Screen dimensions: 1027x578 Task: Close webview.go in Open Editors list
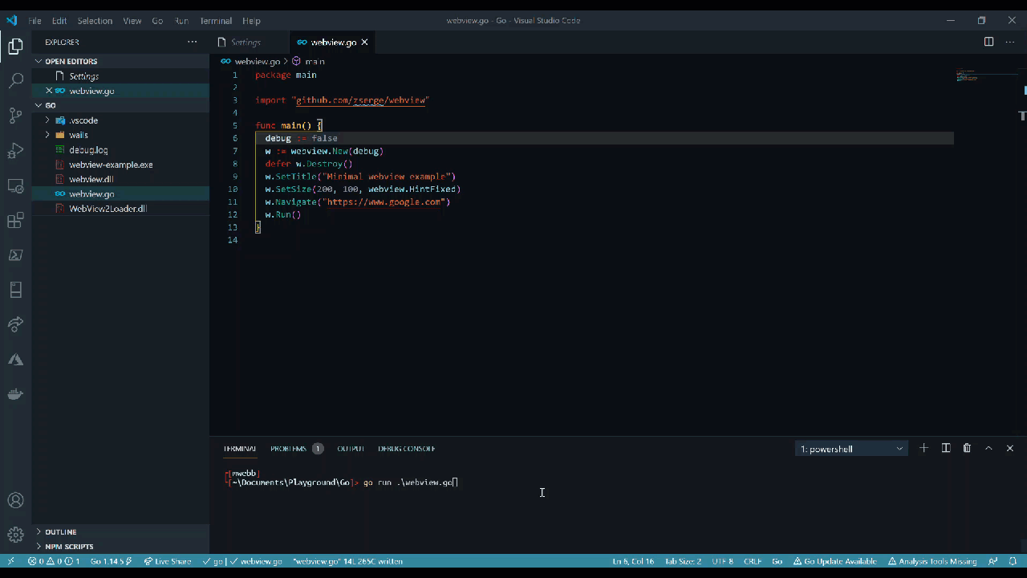tap(49, 91)
